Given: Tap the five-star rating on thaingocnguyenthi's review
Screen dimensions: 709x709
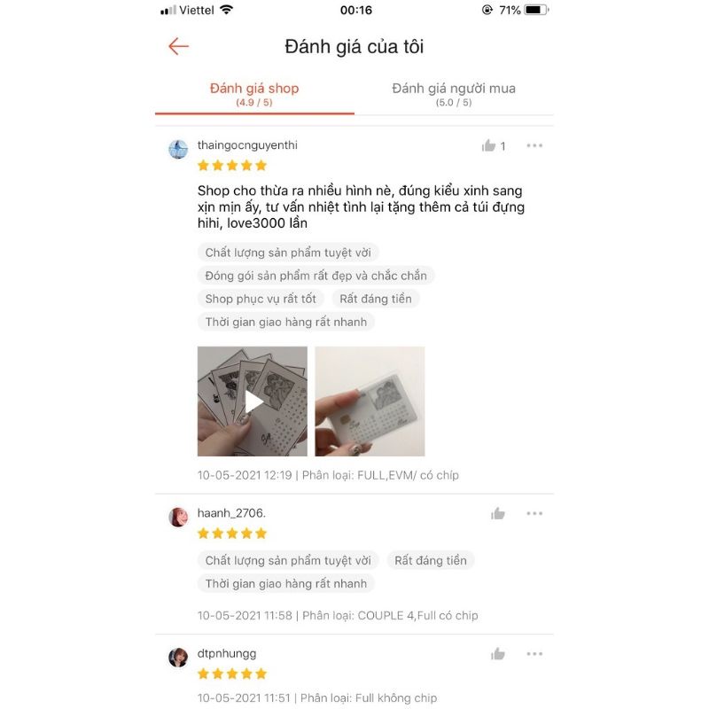Looking at the screenshot, I should pyautogui.click(x=232, y=166).
